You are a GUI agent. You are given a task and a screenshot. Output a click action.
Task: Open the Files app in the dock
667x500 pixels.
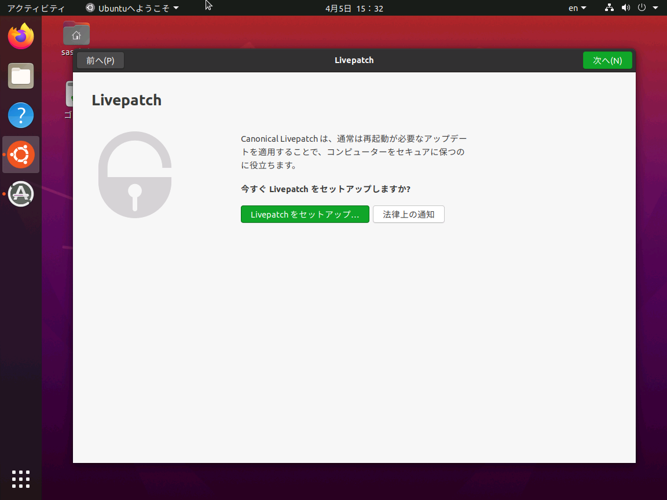pyautogui.click(x=21, y=76)
